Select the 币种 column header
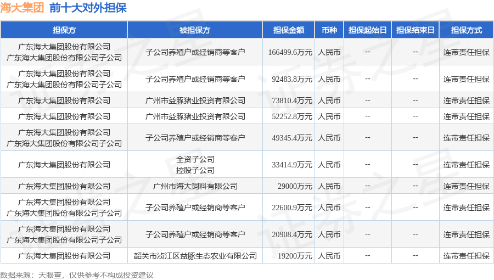Screen dimensions: 494x280 (x=329, y=30)
